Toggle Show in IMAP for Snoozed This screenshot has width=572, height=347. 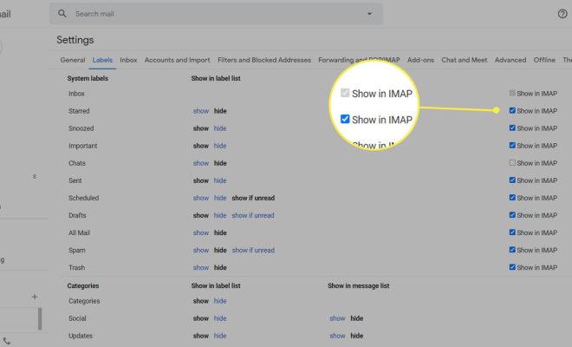tap(512, 128)
